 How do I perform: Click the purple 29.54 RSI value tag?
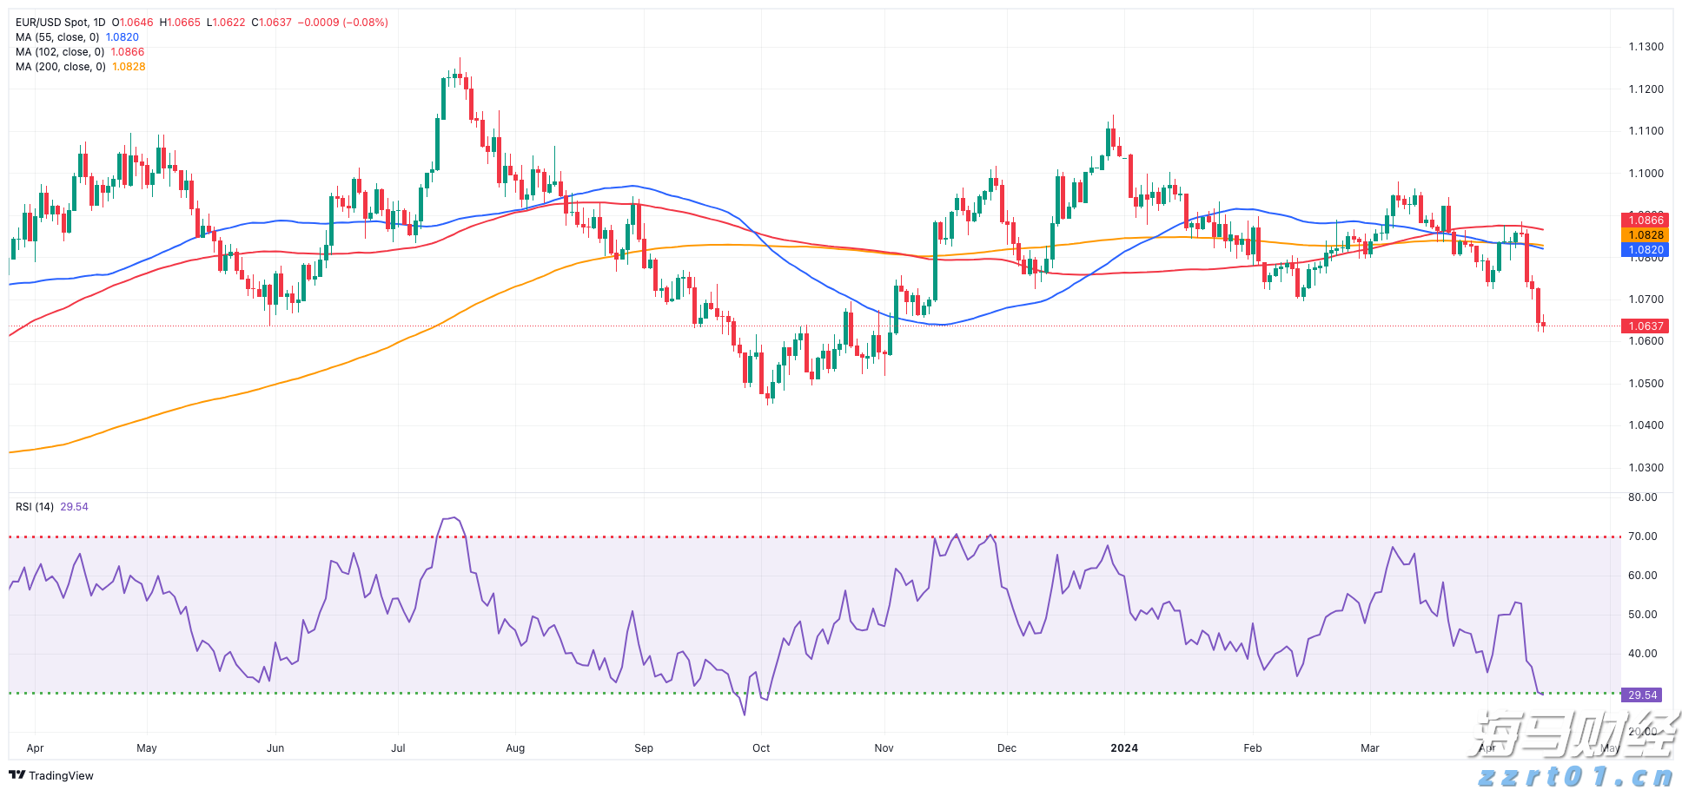click(1642, 695)
